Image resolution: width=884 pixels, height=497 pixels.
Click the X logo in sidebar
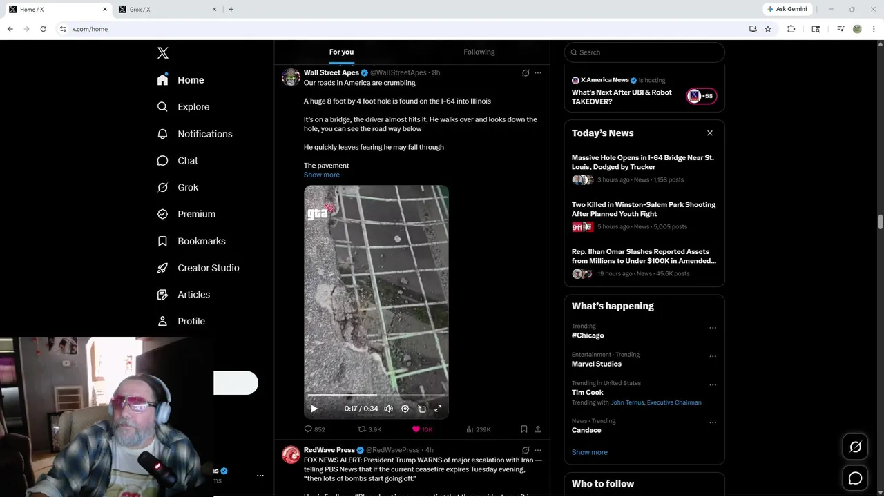[163, 53]
